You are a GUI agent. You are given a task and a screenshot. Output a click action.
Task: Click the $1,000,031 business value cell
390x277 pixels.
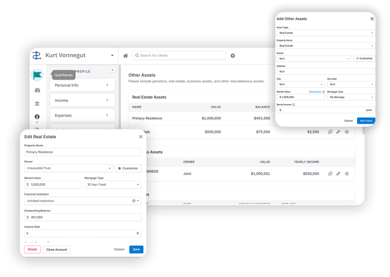(x=260, y=174)
